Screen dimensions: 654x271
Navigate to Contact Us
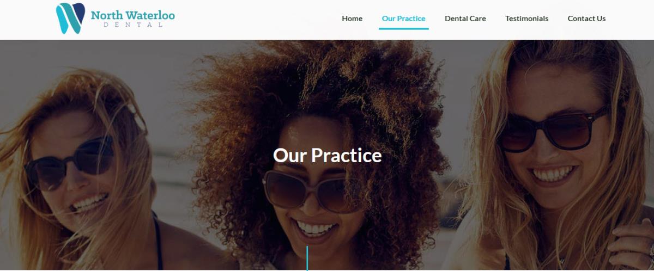[586, 19]
